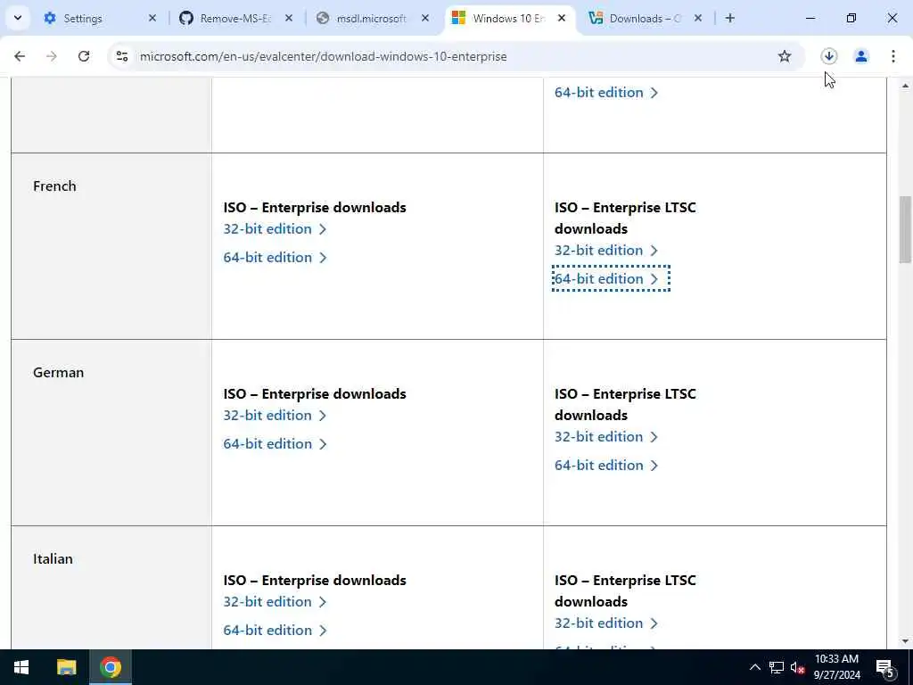Open the Chrome profile icon
The width and height of the screenshot is (913, 685).
coord(861,56)
